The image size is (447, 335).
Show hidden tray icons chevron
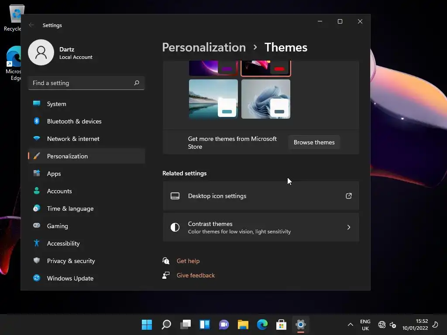351,325
